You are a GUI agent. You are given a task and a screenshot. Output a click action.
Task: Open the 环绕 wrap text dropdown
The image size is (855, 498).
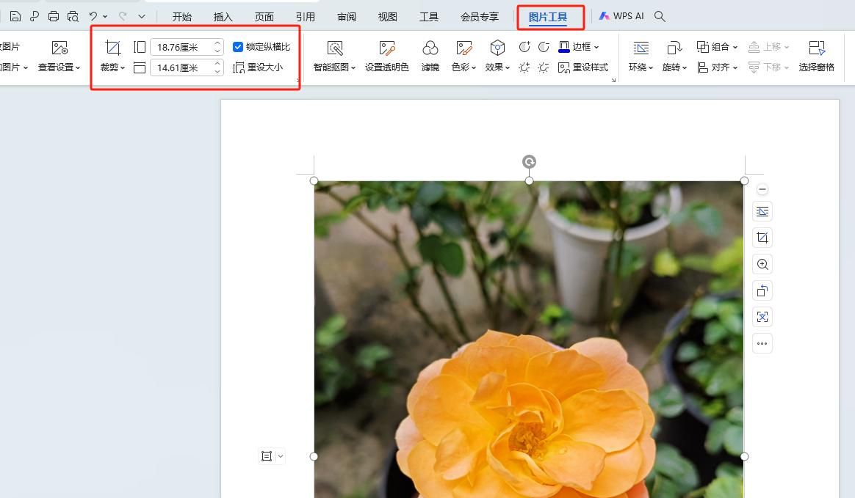coord(641,56)
